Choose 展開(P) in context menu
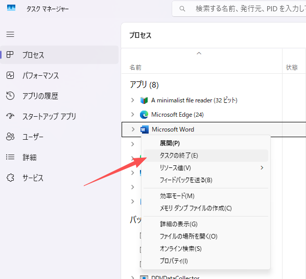 click(206, 143)
